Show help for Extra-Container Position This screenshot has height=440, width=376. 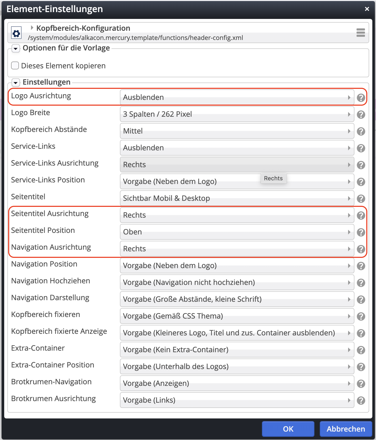361,367
